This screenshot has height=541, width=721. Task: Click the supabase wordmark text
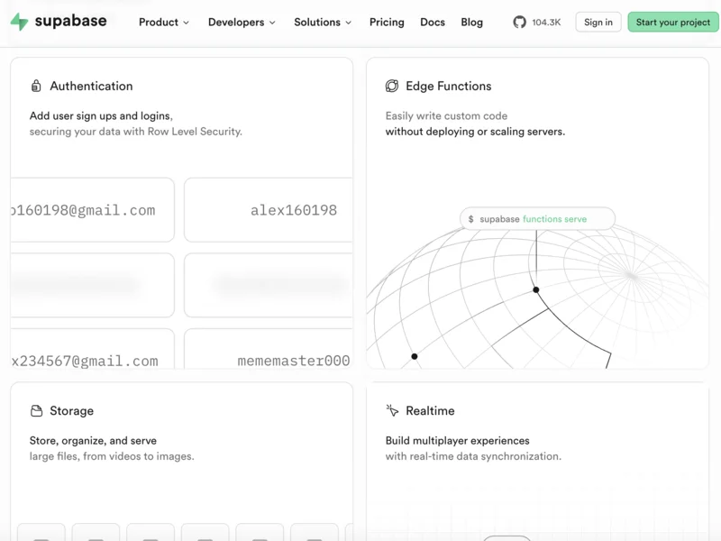tap(71, 21)
